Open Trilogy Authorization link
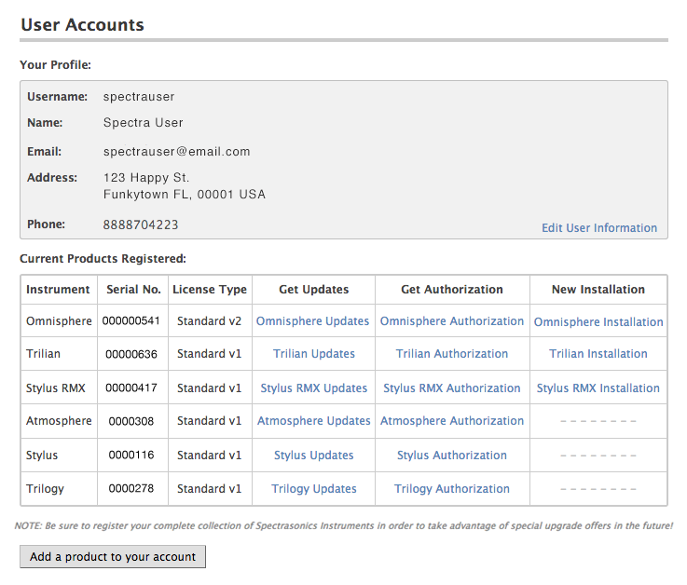 coord(452,488)
